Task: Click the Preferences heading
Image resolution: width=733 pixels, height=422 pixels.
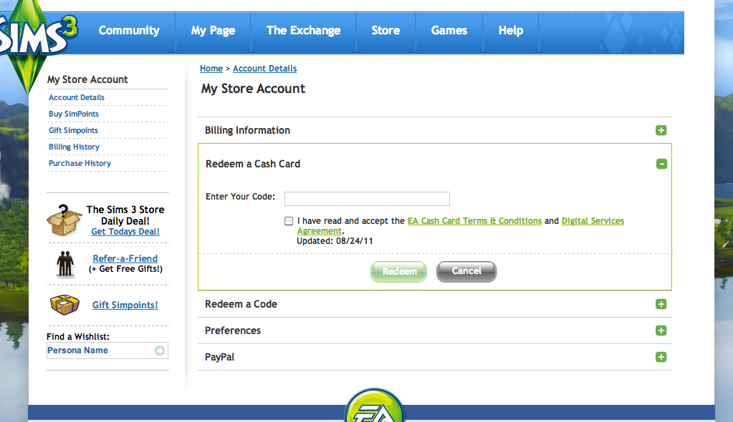Action: click(233, 330)
